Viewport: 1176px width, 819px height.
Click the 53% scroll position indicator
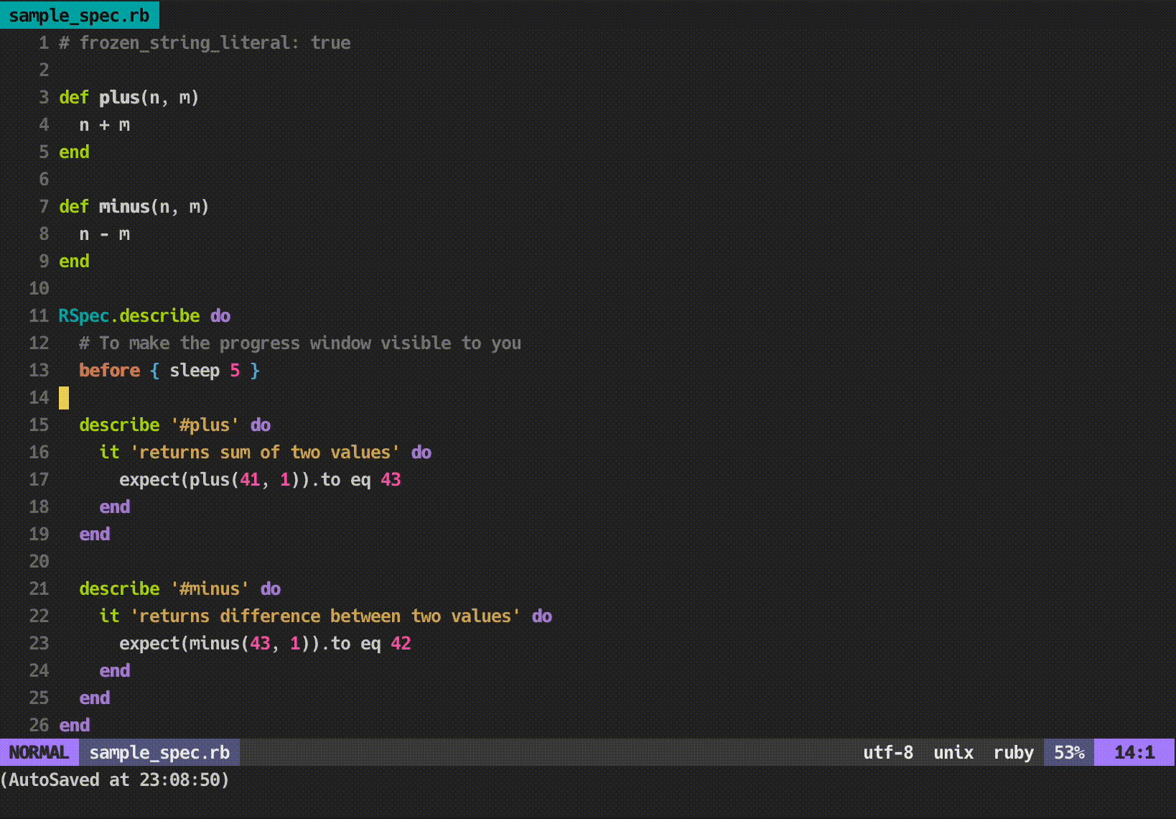1069,752
